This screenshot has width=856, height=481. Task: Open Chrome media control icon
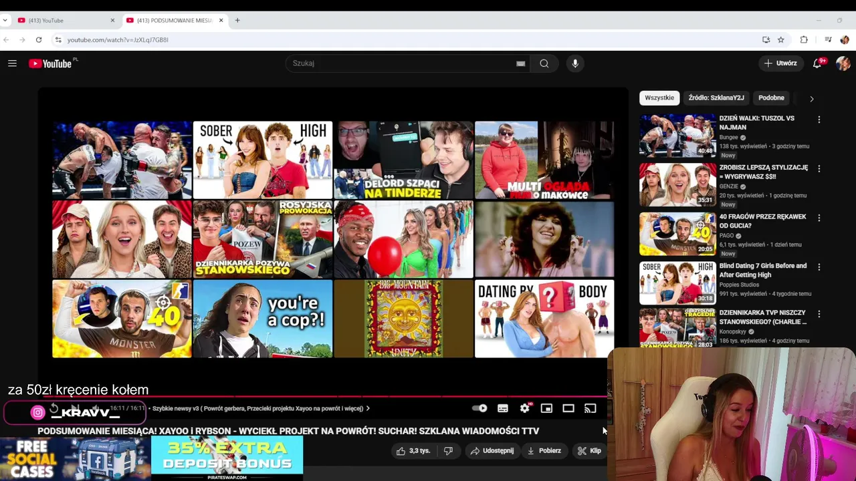[828, 40]
